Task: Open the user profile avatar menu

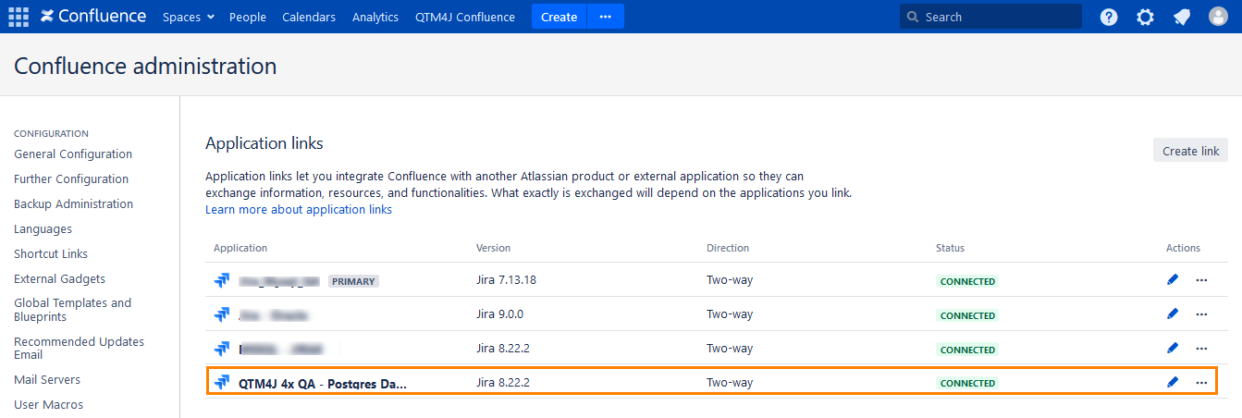Action: tap(1218, 17)
